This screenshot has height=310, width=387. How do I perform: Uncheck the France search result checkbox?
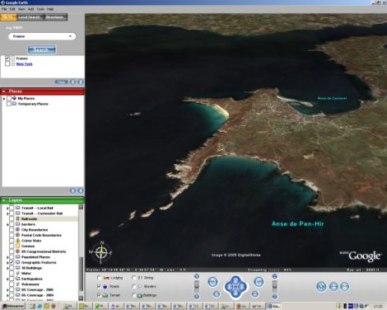coord(7,59)
